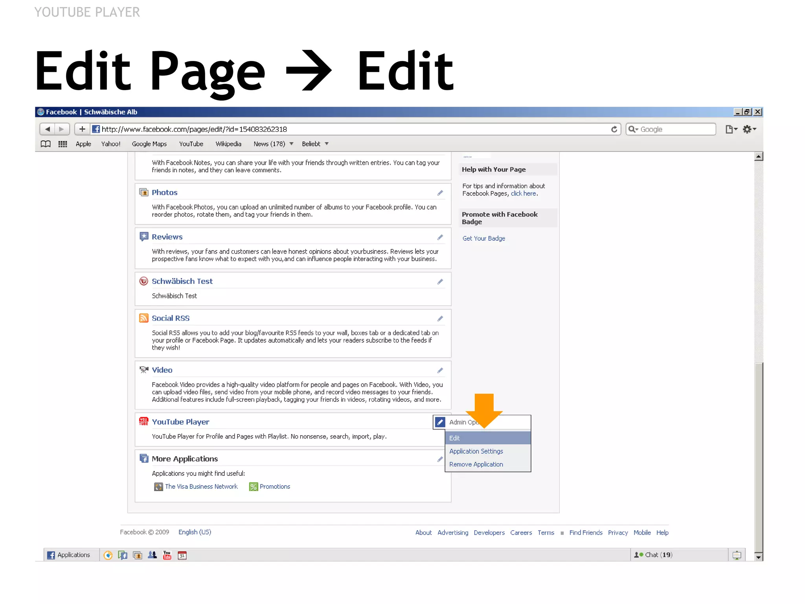Click the plus add-bookmark button
Screen dimensions: 805x604
tap(82, 129)
